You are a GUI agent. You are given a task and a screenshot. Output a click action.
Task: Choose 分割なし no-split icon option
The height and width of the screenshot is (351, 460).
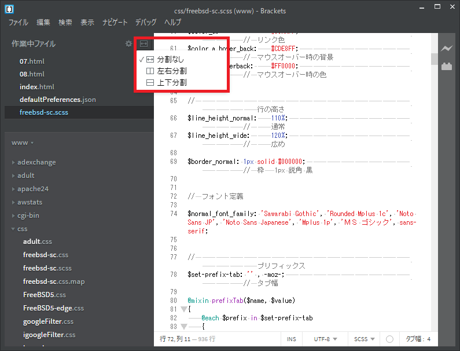[x=150, y=59]
